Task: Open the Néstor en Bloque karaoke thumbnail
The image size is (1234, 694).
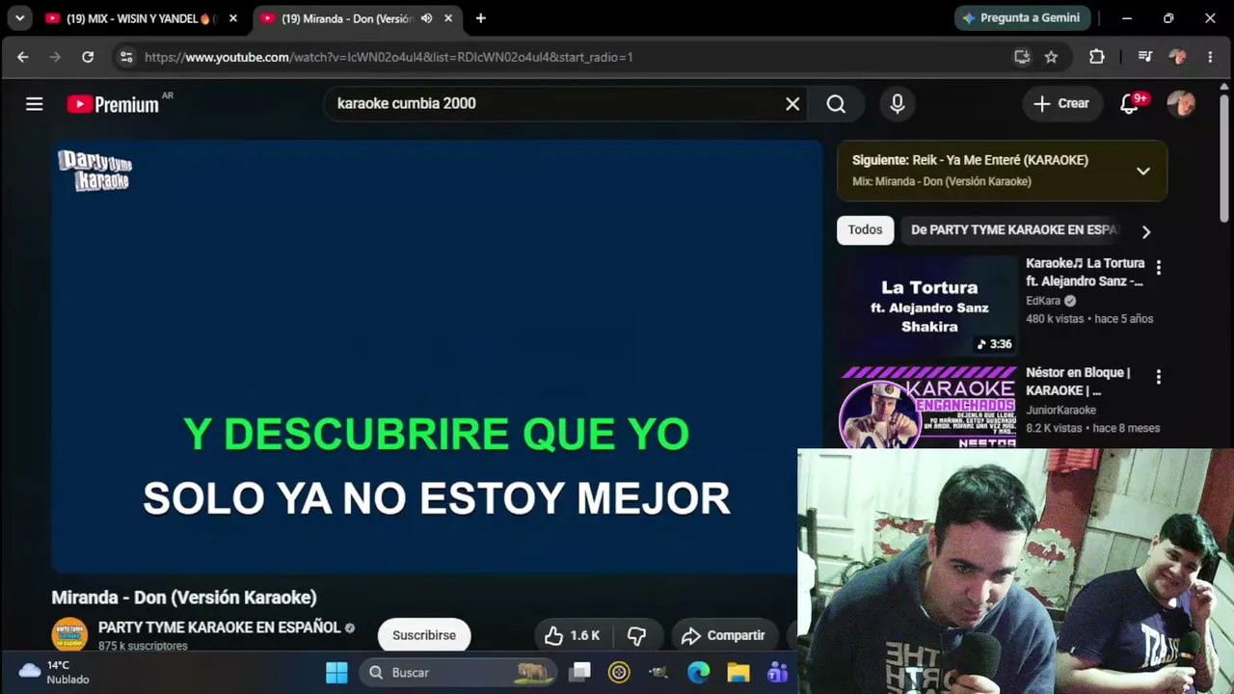Action: pyautogui.click(x=927, y=407)
